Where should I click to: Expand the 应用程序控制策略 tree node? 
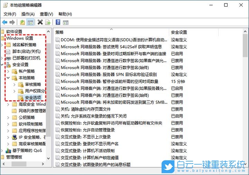[x=8, y=131]
